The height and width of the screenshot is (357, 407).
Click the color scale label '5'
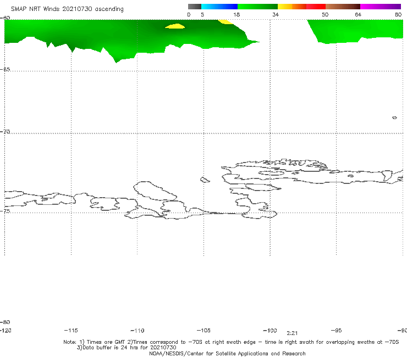[x=202, y=14]
